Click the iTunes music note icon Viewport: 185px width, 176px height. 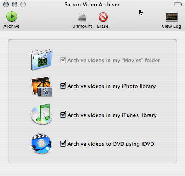tap(42, 115)
